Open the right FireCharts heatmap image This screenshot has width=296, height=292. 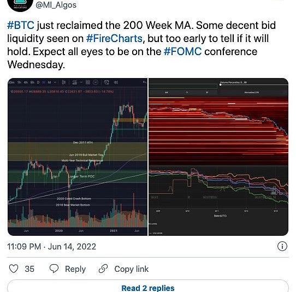pyautogui.click(x=218, y=157)
